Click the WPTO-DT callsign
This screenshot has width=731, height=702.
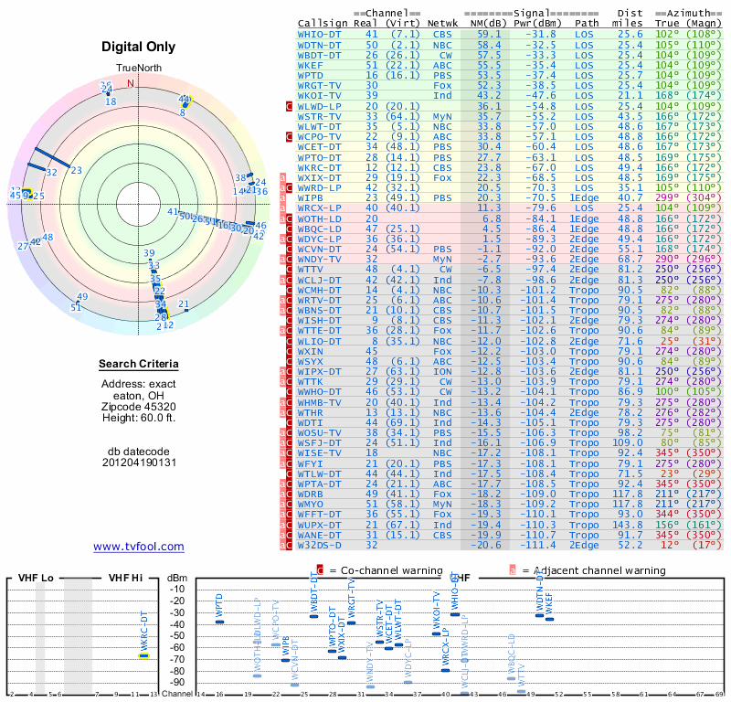point(319,157)
